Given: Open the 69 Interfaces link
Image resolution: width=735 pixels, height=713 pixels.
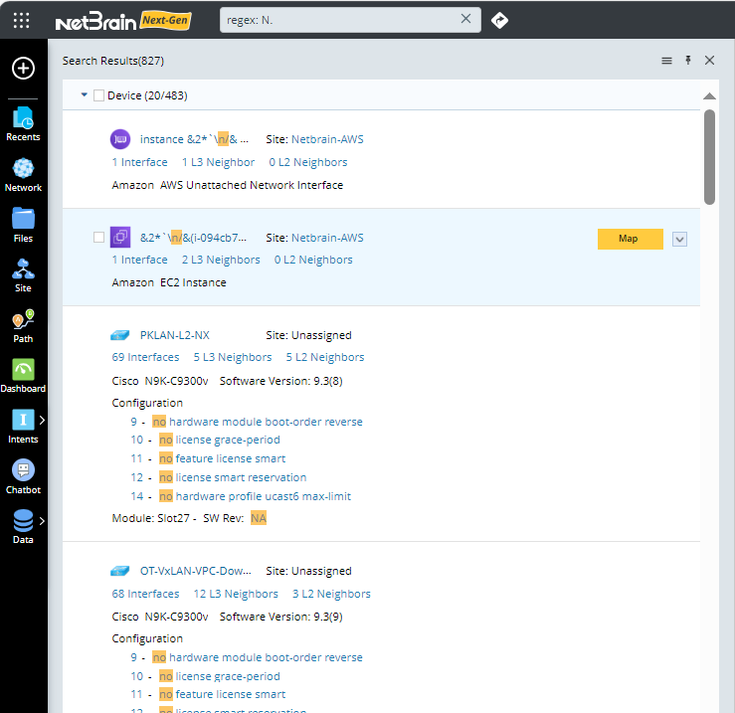Looking at the screenshot, I should 145,357.
